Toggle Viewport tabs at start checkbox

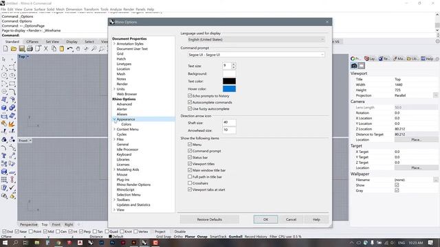190,189
